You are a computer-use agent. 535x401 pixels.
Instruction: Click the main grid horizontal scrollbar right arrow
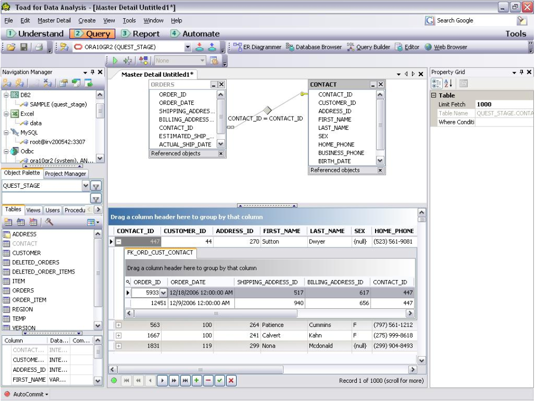[413, 370]
